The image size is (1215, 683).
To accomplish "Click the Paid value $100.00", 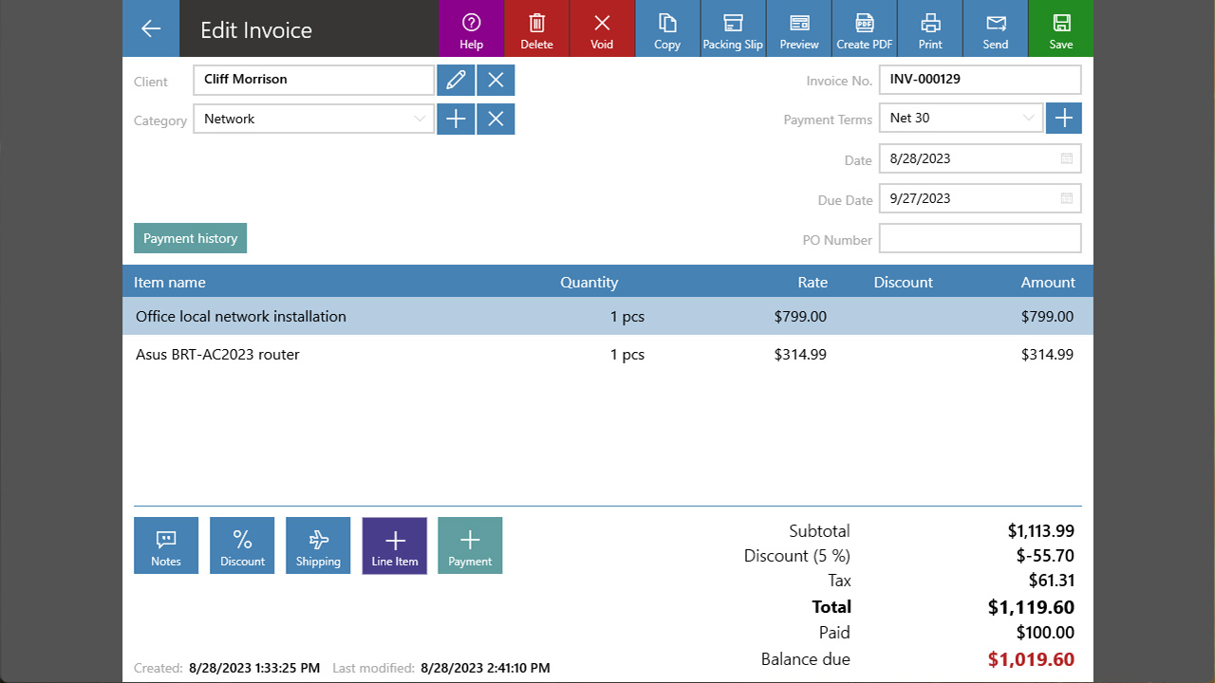I will pos(1046,633).
